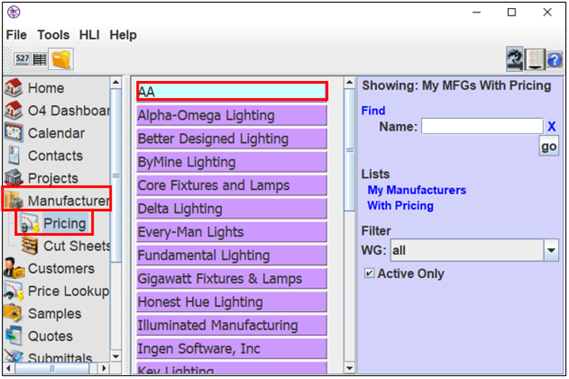Click the blue help question mark icon

point(554,60)
